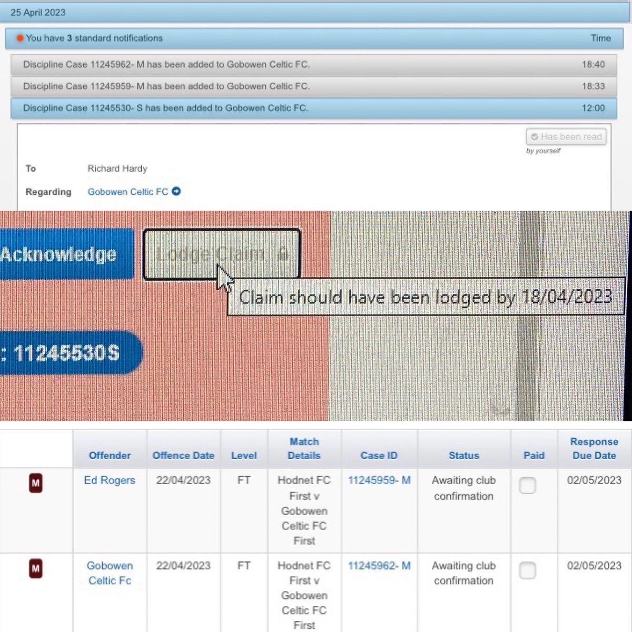This screenshot has width=632, height=632.
Task: Click FT level in the Ed Rogers row
Action: pyautogui.click(x=244, y=480)
